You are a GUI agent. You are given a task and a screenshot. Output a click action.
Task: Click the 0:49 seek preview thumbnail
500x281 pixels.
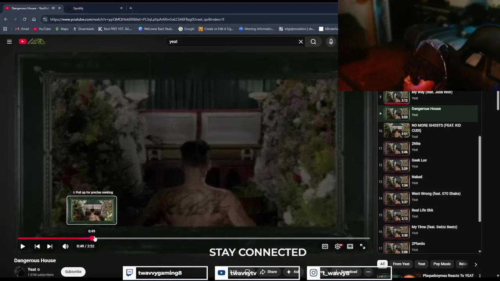point(92,210)
